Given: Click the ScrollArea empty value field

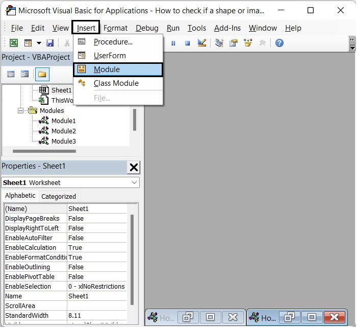Looking at the screenshot, I should [x=97, y=306].
